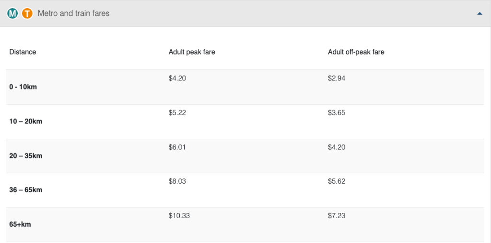This screenshot has height=243, width=491.
Task: Click the 20 – 35km distance row label
Action: (x=26, y=155)
